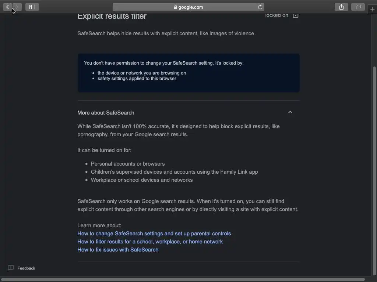The height and width of the screenshot is (282, 377).
Task: Show the tab overview icon
Action: click(358, 7)
